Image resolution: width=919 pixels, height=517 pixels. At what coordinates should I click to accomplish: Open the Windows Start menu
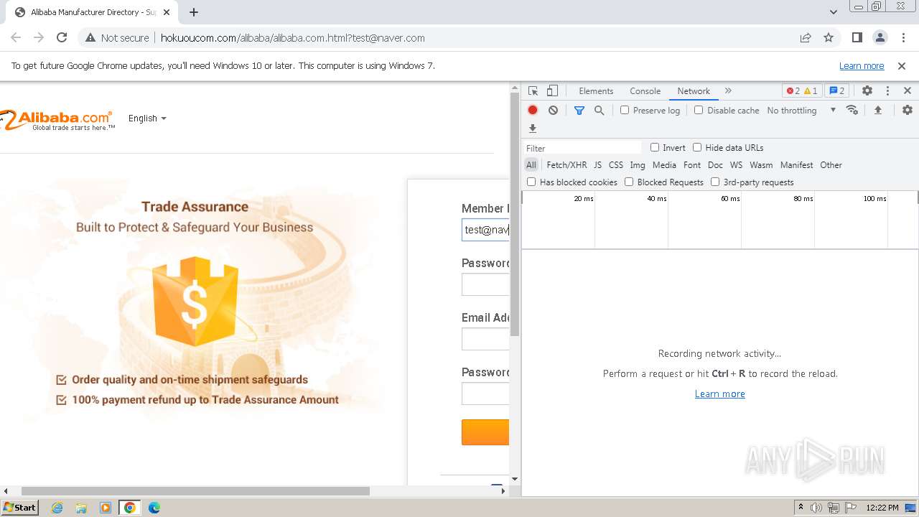pyautogui.click(x=20, y=507)
